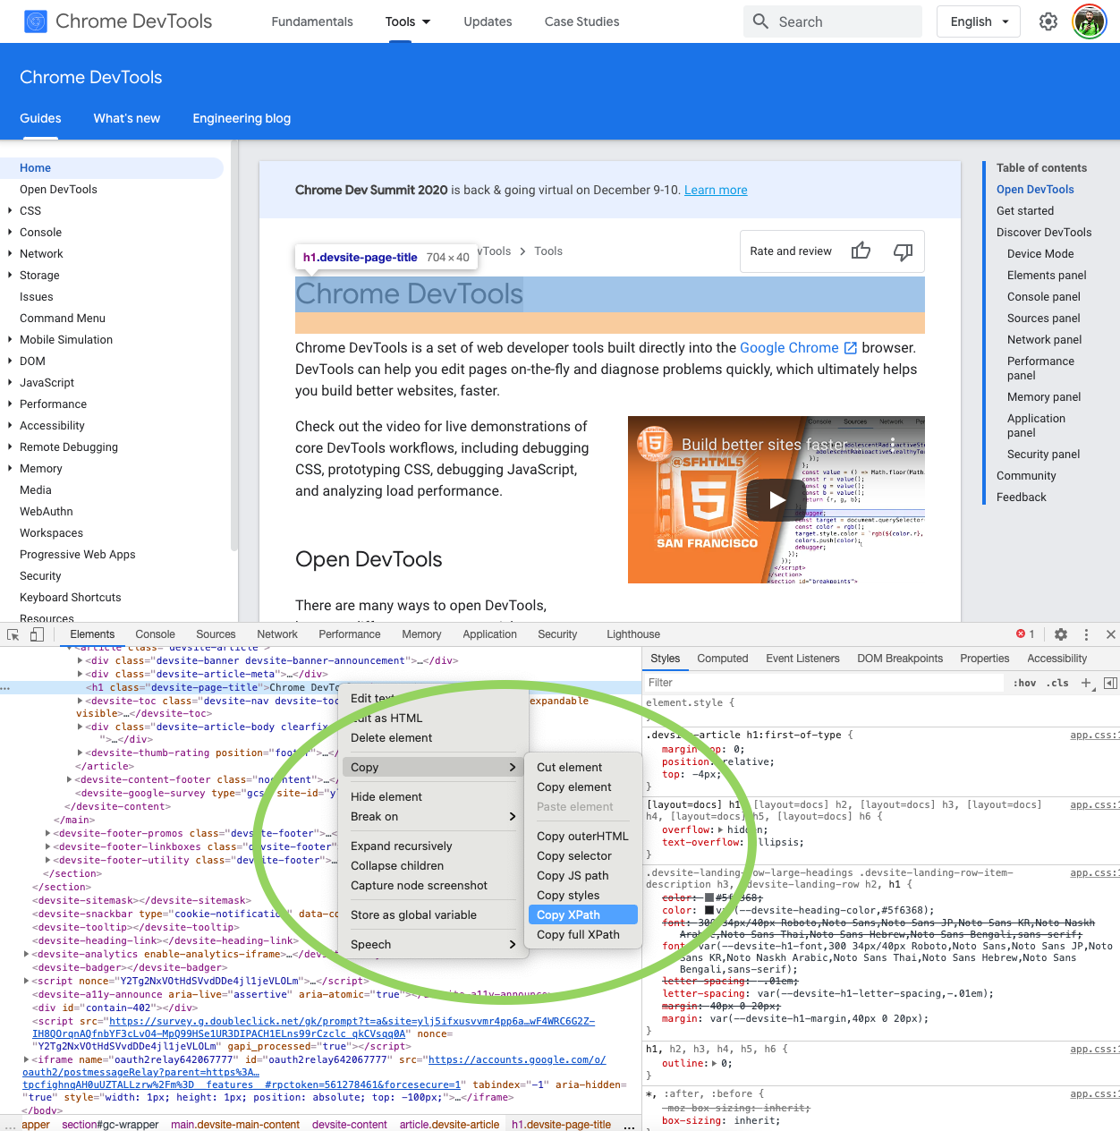Toggle the .cls element classes pane

[1057, 683]
